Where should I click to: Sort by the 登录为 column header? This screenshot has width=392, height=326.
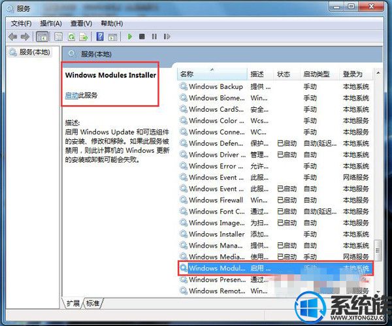[x=356, y=74]
